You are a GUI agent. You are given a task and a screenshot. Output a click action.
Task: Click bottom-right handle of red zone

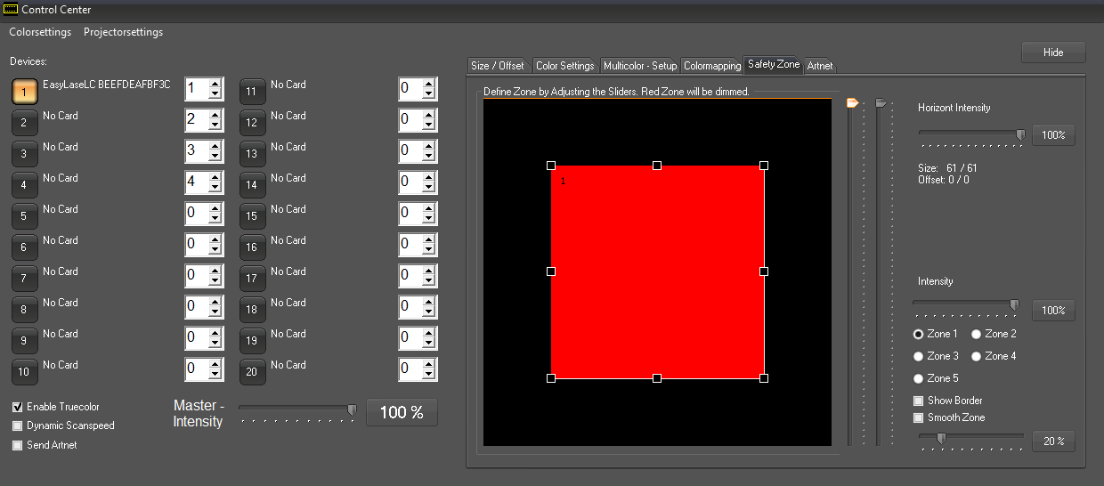point(764,378)
